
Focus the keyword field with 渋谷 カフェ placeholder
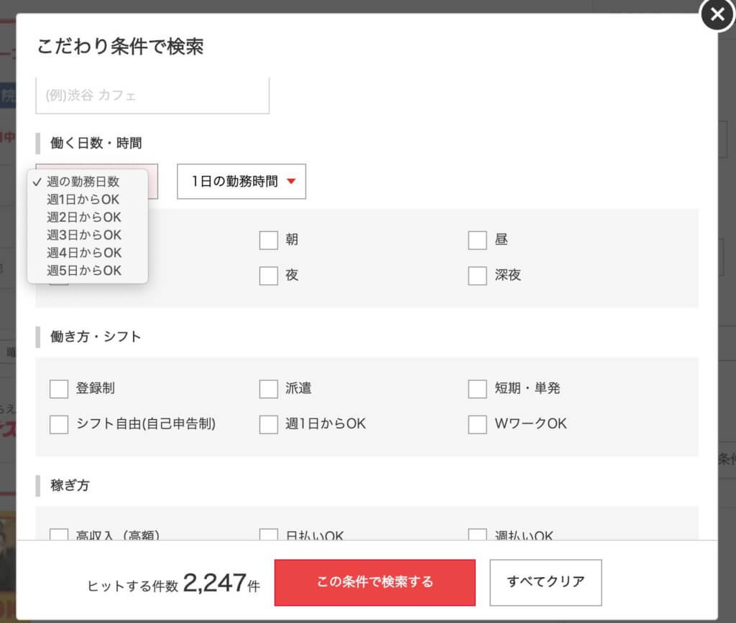(x=152, y=95)
